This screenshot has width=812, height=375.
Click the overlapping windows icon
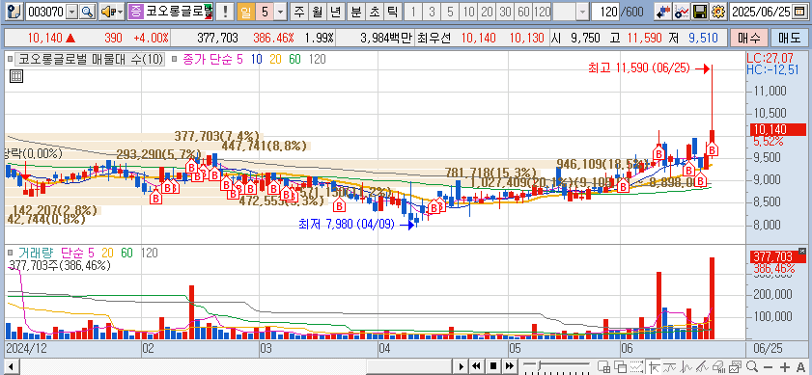621,366
